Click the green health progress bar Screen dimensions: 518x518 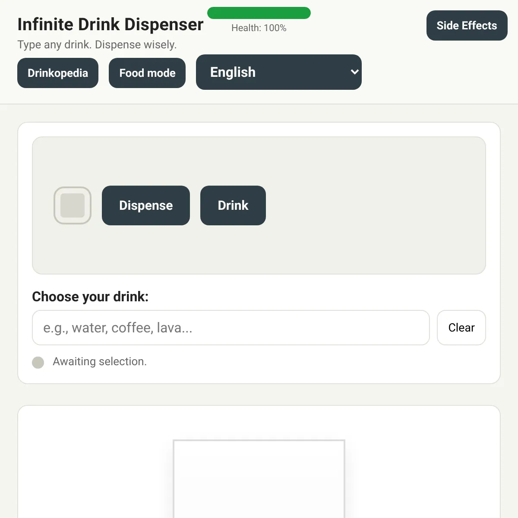tap(259, 13)
